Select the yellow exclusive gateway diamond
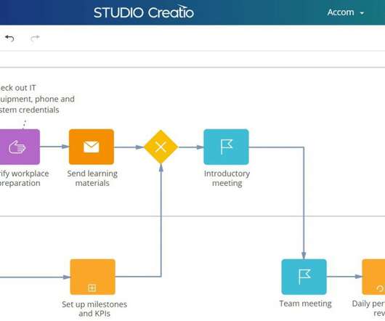Viewport: 385px width, 321px height. 161,147
